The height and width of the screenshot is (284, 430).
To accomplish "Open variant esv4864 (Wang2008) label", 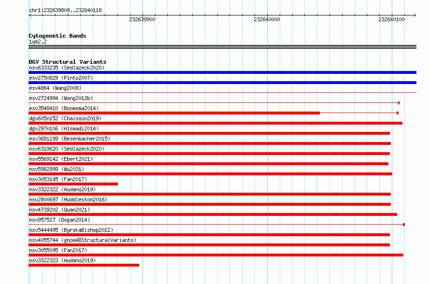I will (x=55, y=88).
